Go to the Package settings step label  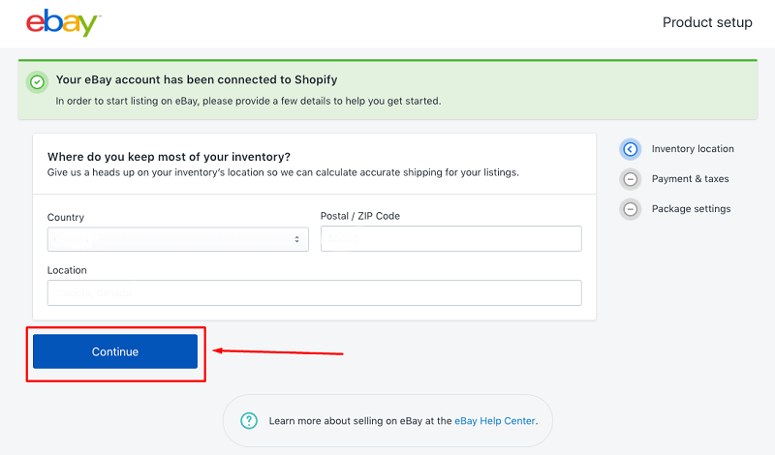[x=691, y=209]
